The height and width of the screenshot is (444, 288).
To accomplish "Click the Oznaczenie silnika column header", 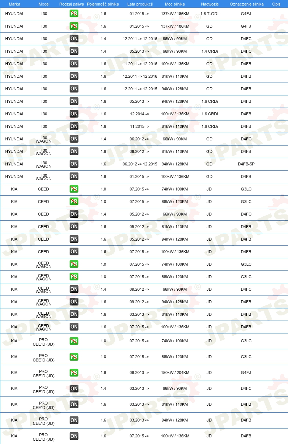I will (247, 4).
